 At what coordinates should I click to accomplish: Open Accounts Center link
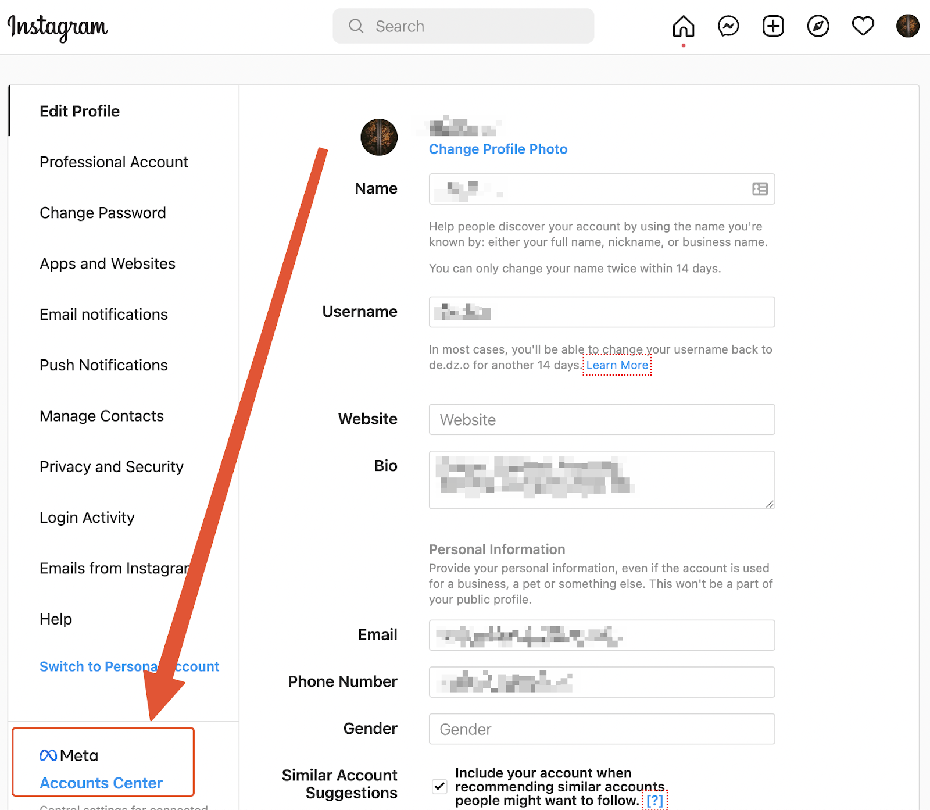(x=101, y=783)
